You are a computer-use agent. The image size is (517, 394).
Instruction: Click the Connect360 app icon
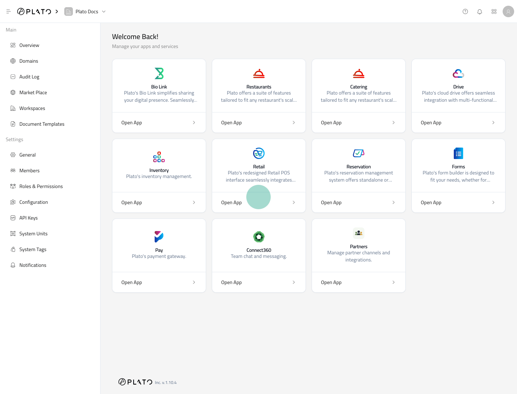point(259,237)
